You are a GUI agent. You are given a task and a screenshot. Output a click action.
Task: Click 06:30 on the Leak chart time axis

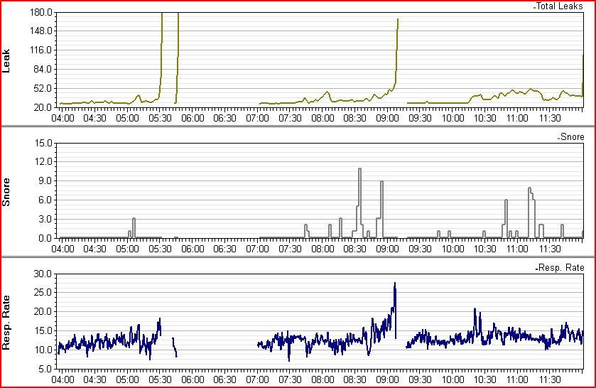point(225,118)
